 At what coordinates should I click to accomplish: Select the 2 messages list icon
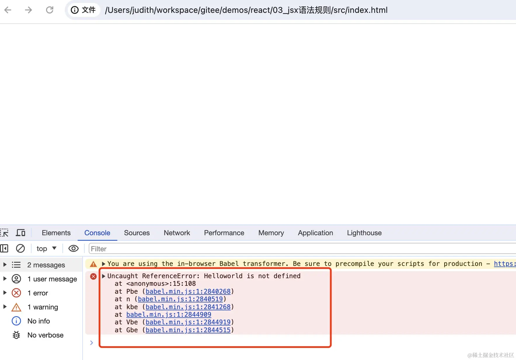click(16, 265)
